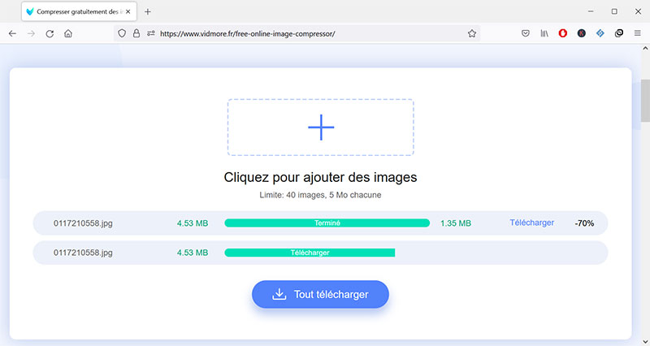This screenshot has width=650, height=346.
Task: Go back using the browser back arrow
Action: tap(12, 33)
